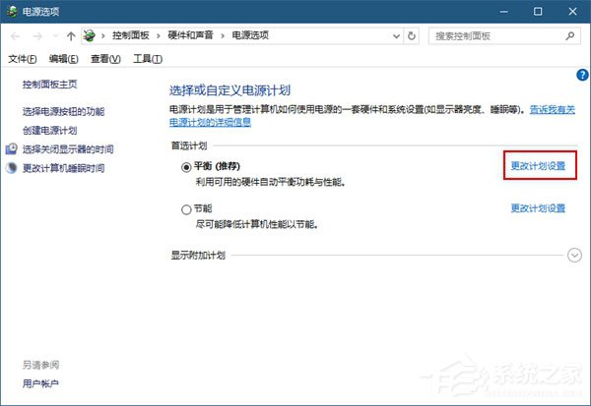Open 更改计算机睡眠时间 link
Image resolution: width=591 pixels, height=406 pixels.
pyautogui.click(x=64, y=168)
